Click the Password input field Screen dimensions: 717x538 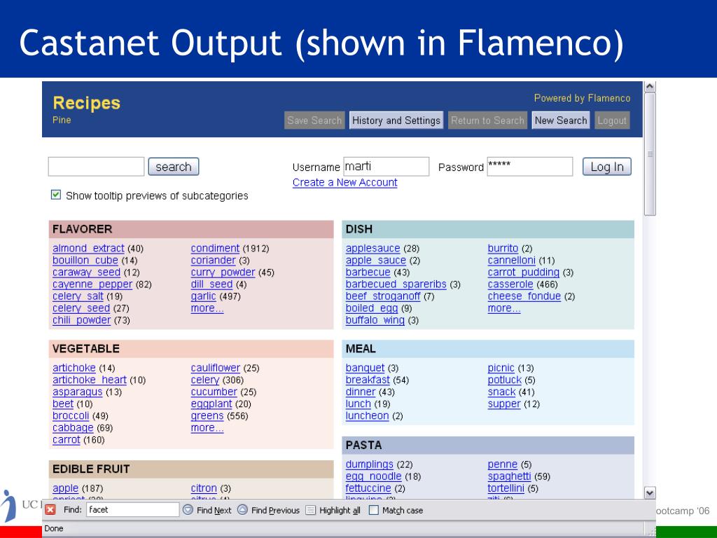pyautogui.click(x=530, y=167)
